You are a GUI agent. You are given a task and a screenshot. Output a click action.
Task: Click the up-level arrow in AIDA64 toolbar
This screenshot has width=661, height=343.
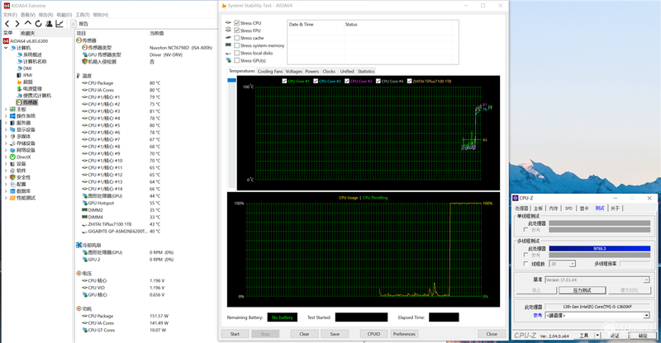[28, 23]
